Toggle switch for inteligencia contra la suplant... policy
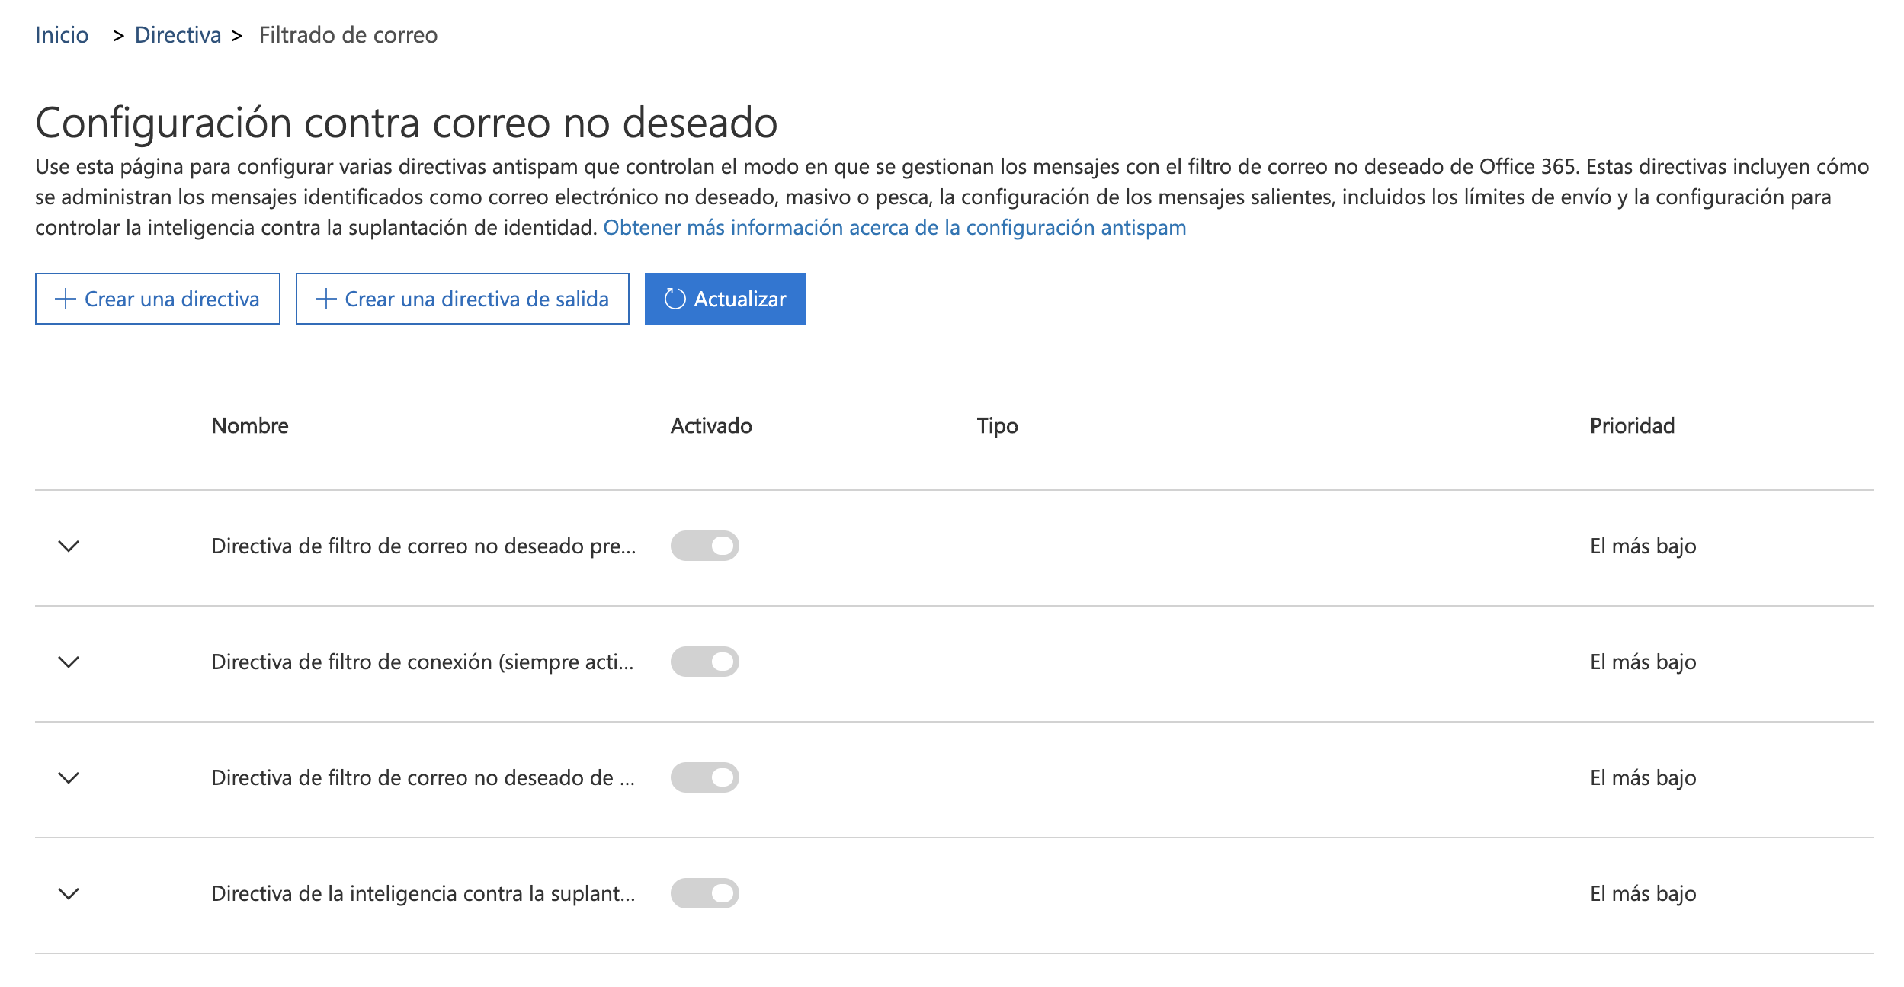 tap(705, 893)
